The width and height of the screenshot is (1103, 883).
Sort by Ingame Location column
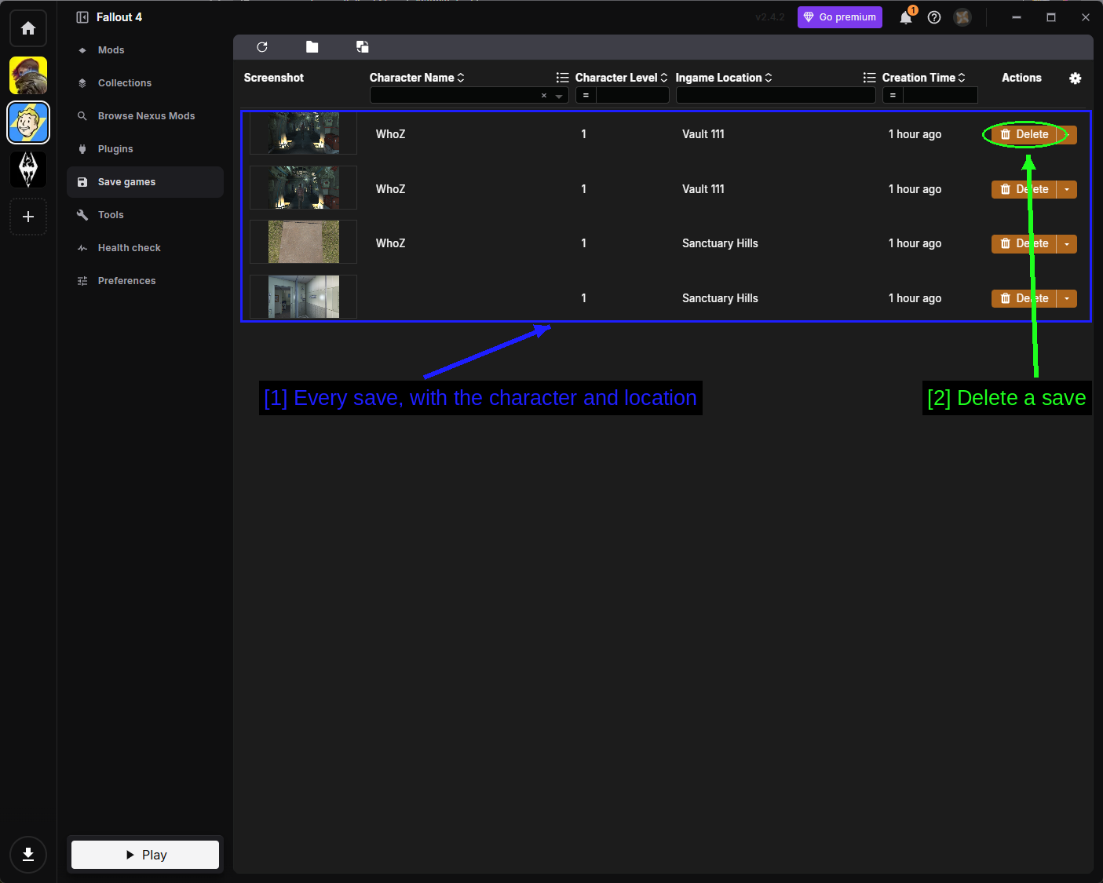point(724,78)
